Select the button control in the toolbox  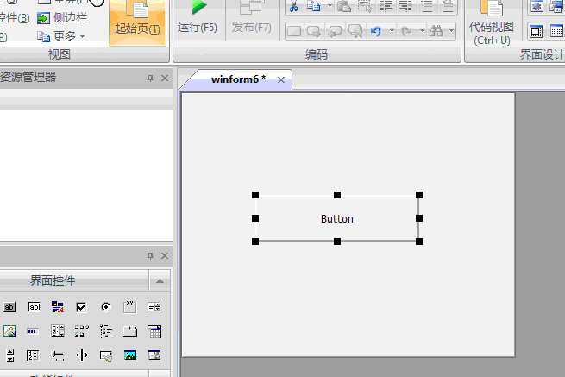[x=9, y=307]
